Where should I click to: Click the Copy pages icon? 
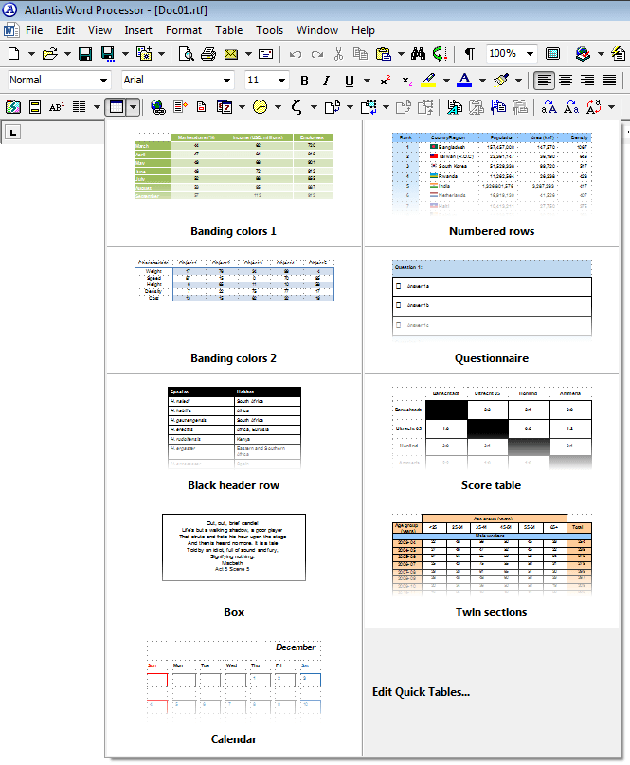[360, 54]
